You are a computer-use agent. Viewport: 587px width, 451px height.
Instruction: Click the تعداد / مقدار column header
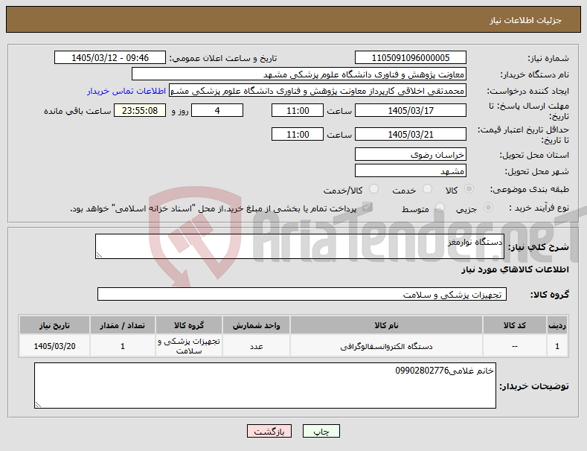(123, 325)
